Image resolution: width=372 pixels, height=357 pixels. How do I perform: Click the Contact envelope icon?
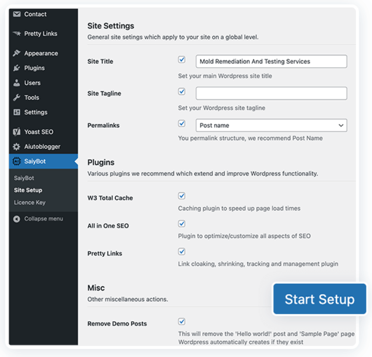click(17, 14)
